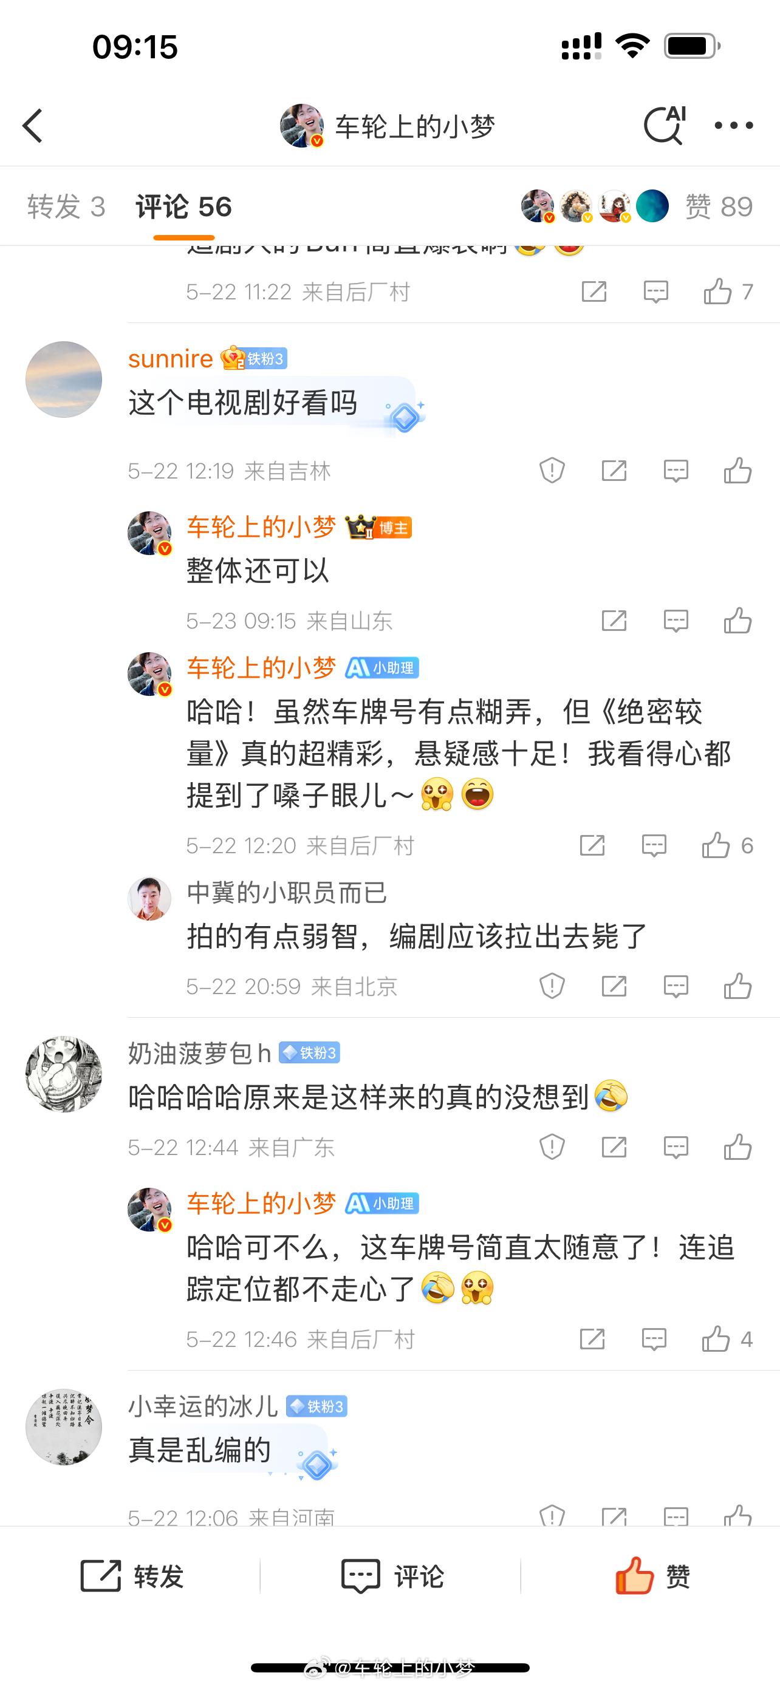Image resolution: width=780 pixels, height=1687 pixels.
Task: Tap the bottom 转发 button
Action: pos(132,1576)
